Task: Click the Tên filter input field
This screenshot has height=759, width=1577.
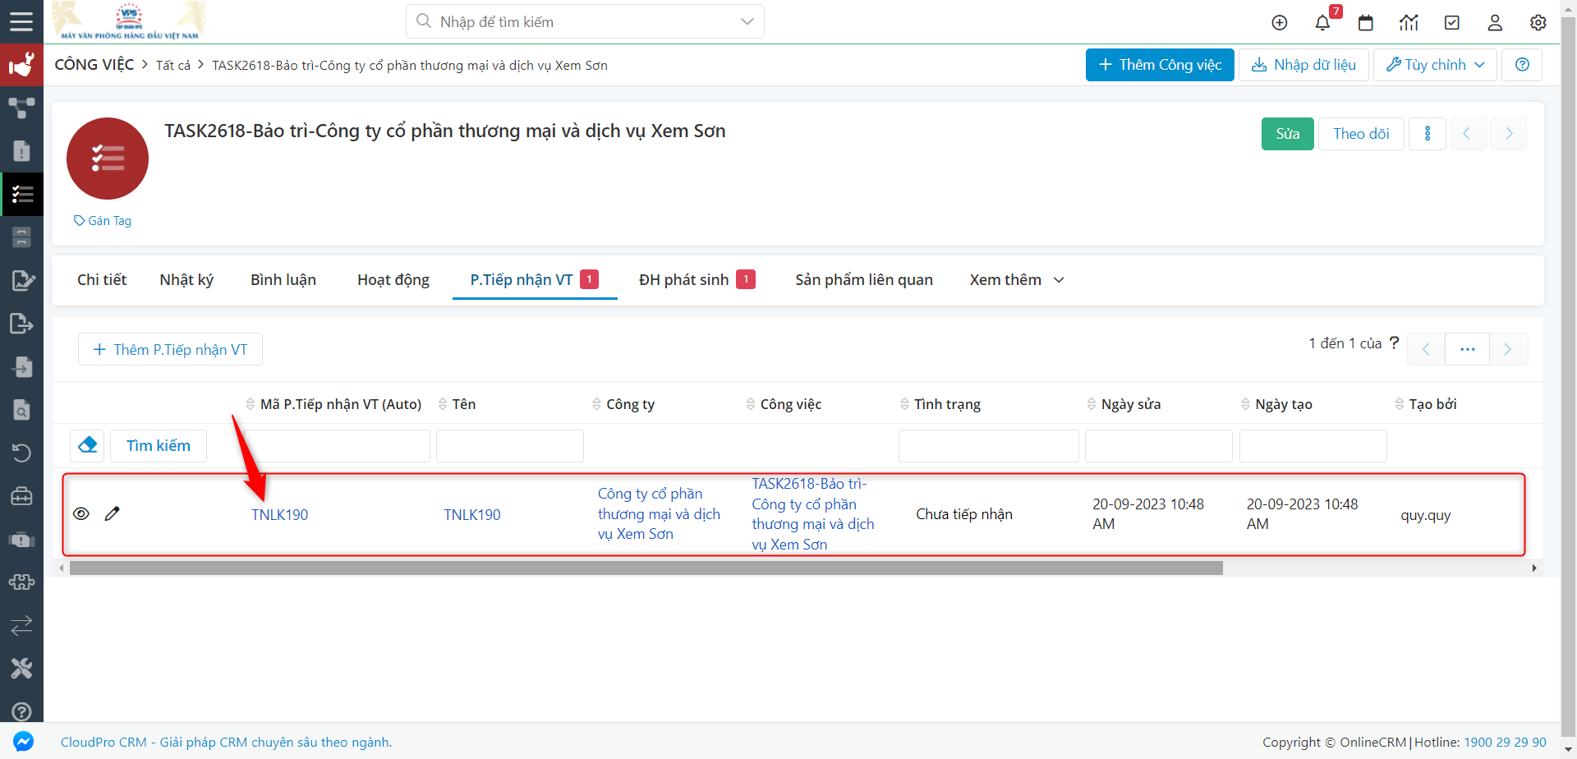Action: point(509,446)
